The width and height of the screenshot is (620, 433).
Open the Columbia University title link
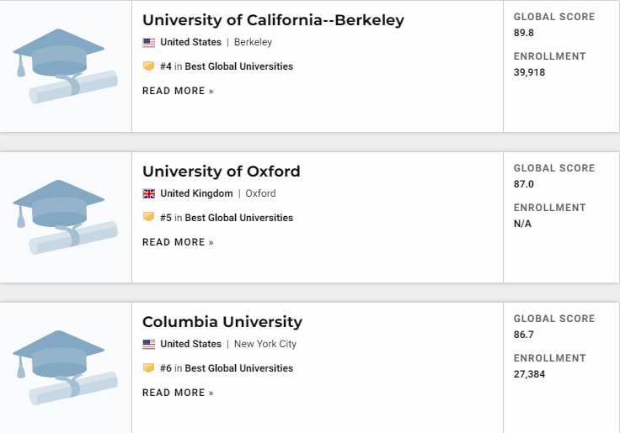pyautogui.click(x=222, y=322)
